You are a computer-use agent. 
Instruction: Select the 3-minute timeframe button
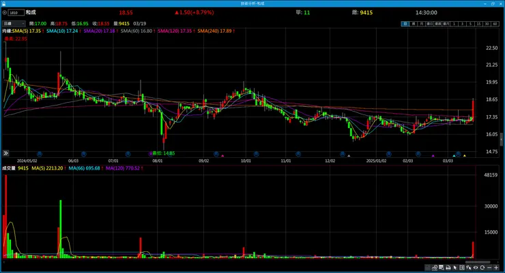462,24
